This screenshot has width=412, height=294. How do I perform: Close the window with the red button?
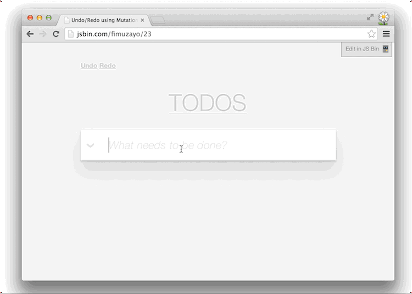coord(30,18)
